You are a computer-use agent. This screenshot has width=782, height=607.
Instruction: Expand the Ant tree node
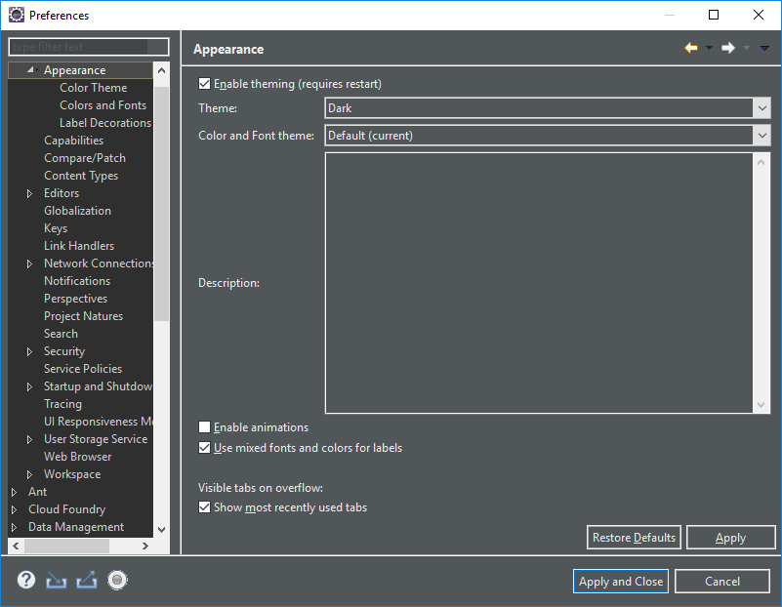[x=14, y=492]
